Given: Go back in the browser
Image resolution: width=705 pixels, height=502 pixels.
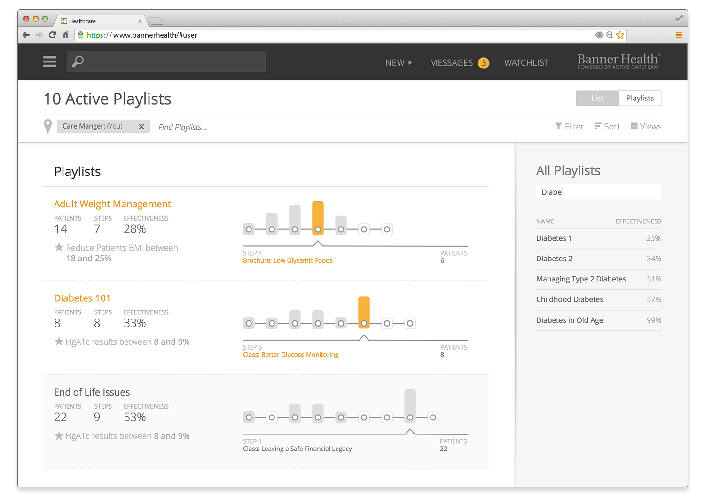Looking at the screenshot, I should (x=26, y=35).
